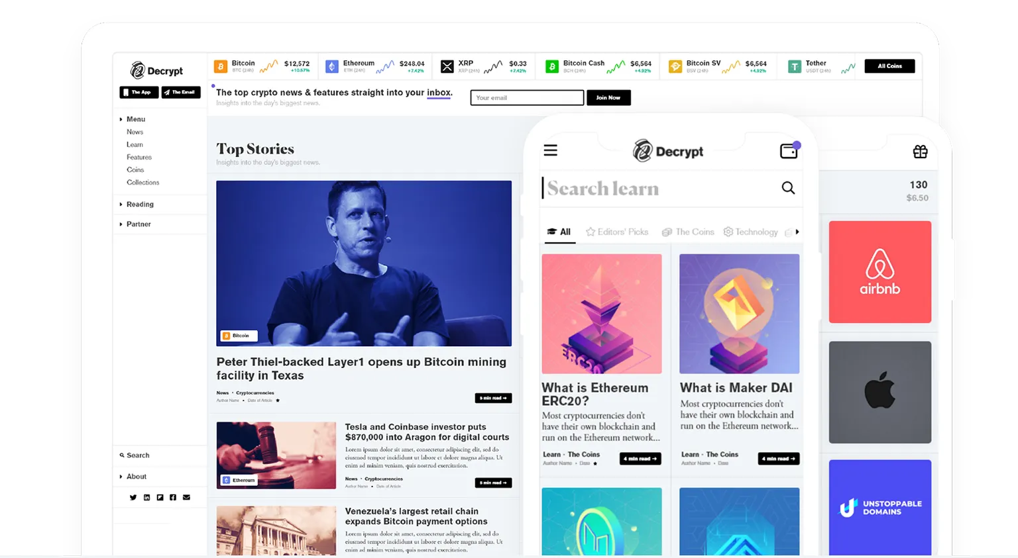Open the Facebook icon in the sidebar
The image size is (1018, 558).
pyautogui.click(x=173, y=497)
